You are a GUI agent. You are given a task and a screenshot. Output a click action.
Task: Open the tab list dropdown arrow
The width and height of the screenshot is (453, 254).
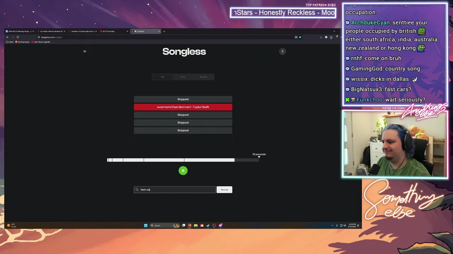pyautogui.click(x=334, y=31)
